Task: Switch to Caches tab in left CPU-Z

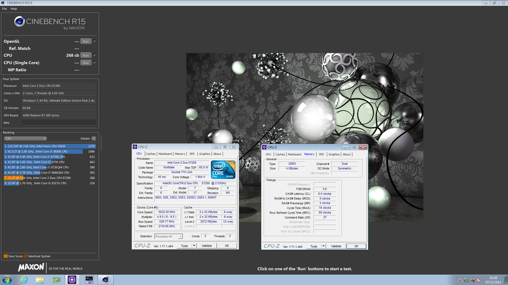Action: pyautogui.click(x=151, y=154)
